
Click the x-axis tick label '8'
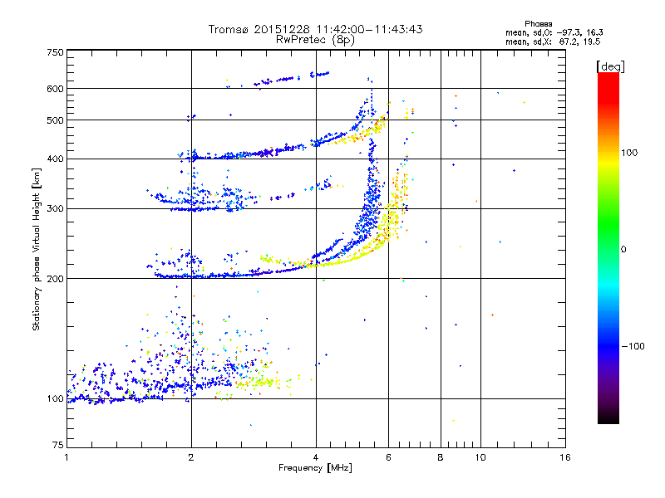pyautogui.click(x=441, y=457)
